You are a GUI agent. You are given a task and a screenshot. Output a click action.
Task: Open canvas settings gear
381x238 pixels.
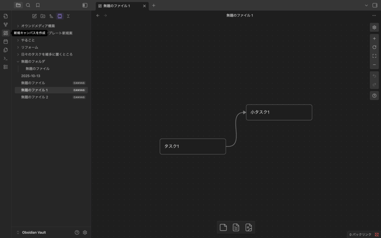coord(374,28)
